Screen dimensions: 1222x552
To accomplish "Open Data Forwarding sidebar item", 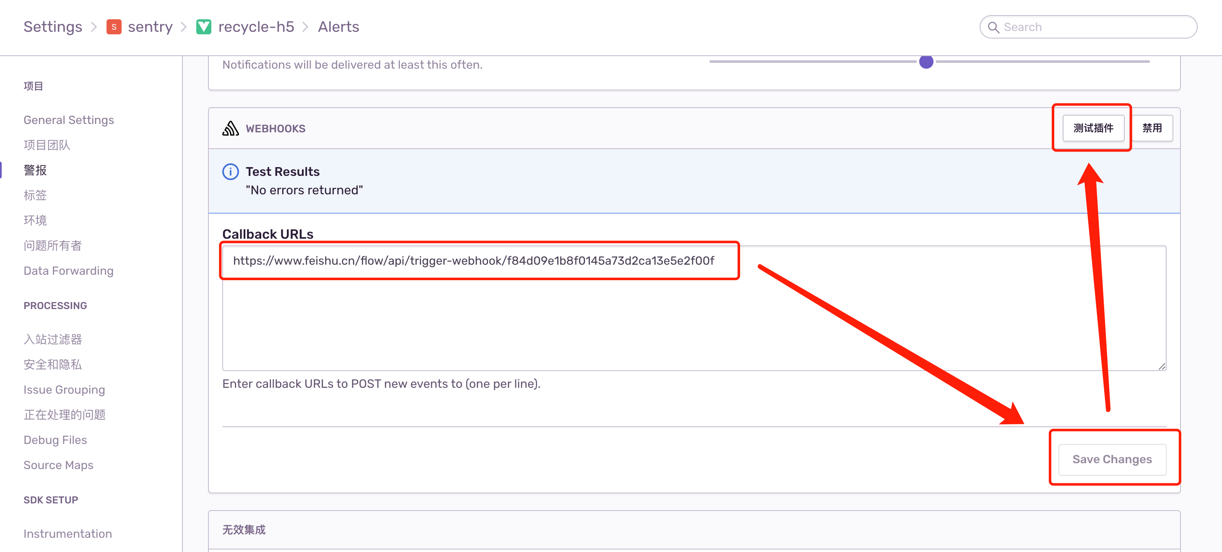I will click(x=69, y=271).
